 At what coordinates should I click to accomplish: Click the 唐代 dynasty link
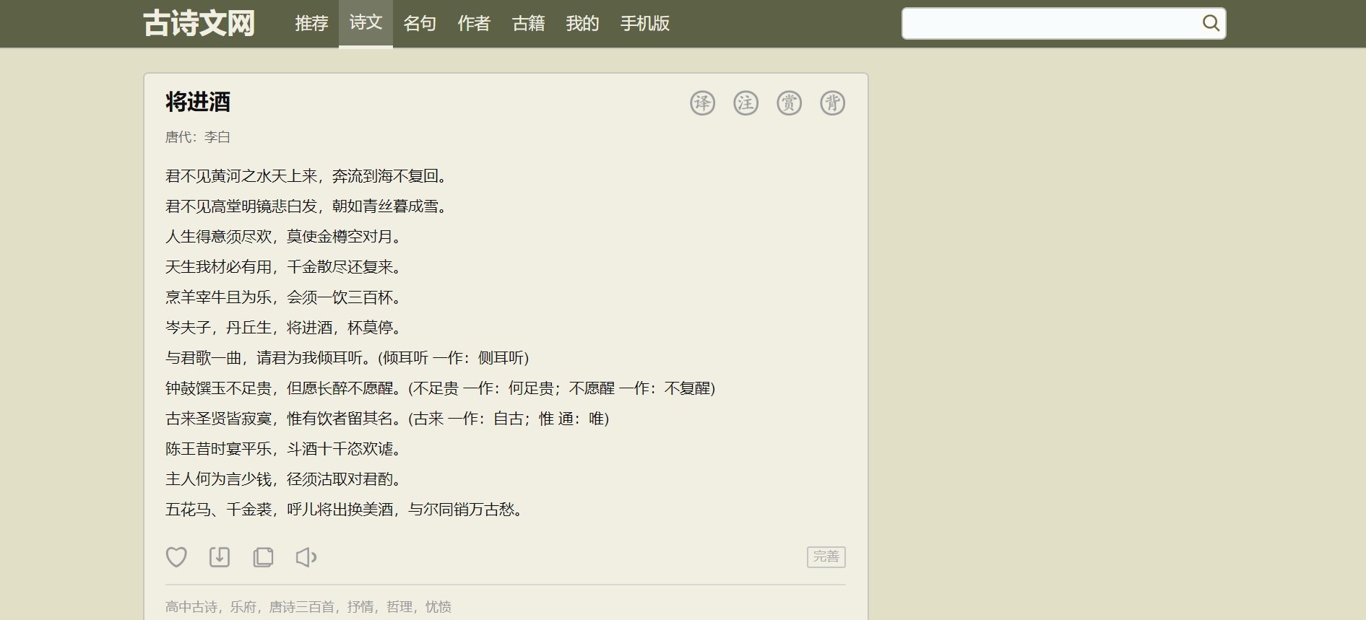coord(178,137)
